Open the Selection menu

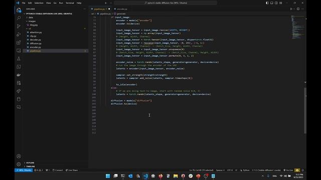(x=39, y=3)
